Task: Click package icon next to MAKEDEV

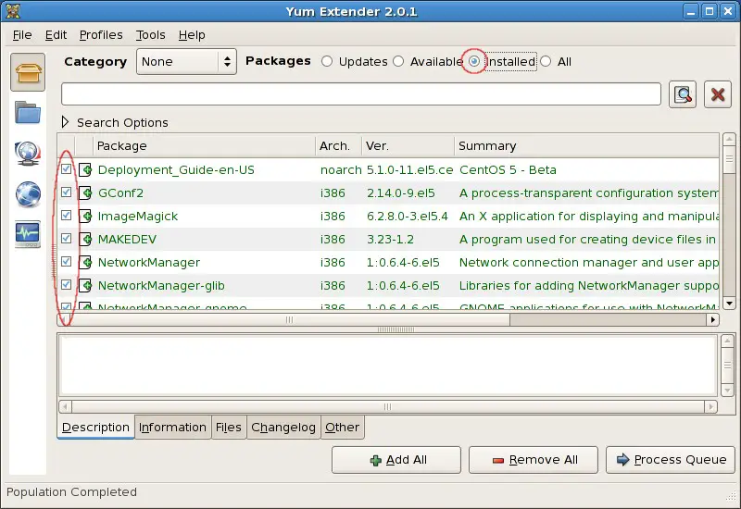Action: pyautogui.click(x=85, y=239)
